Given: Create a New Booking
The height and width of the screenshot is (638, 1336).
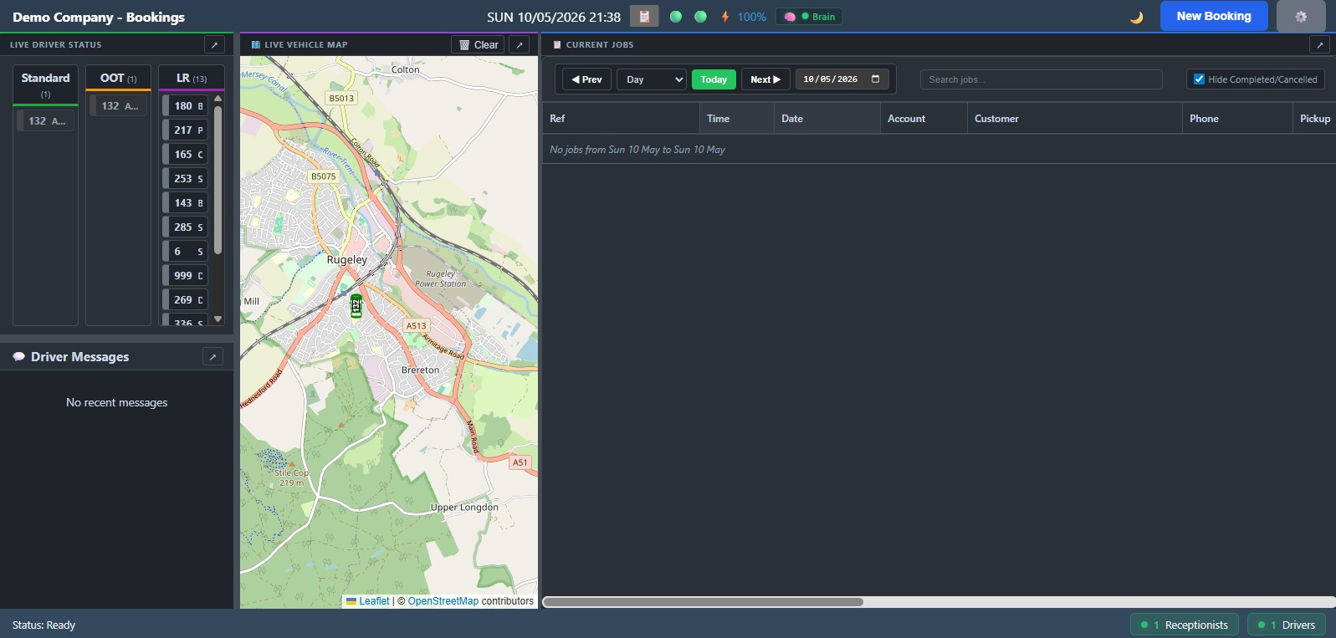Looking at the screenshot, I should point(1214,16).
